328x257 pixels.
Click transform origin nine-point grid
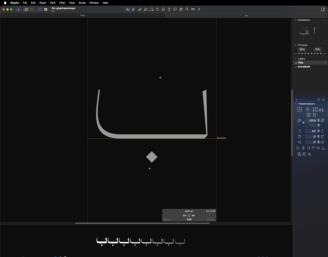pos(299,109)
